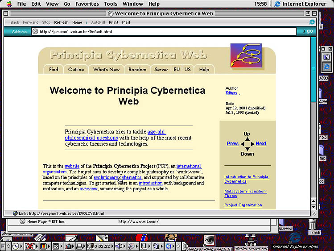
Task: Open the Apple menu icon
Action: coord(9,4)
